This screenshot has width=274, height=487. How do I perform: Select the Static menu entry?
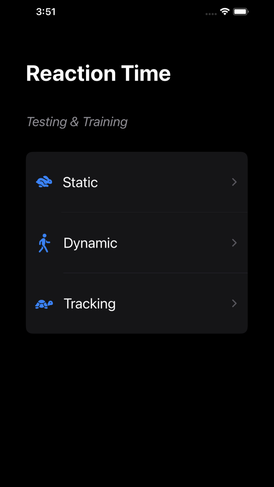[137, 182]
